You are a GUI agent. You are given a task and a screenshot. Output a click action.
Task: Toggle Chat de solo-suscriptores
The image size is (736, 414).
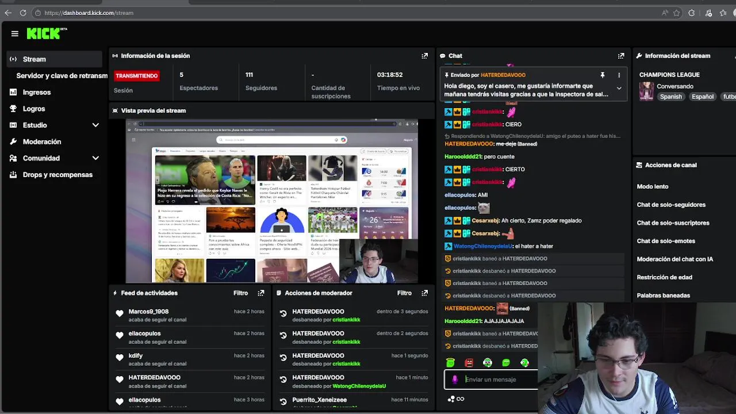point(673,223)
